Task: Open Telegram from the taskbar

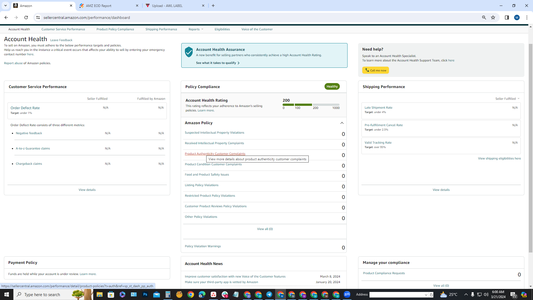Action: pos(269,294)
